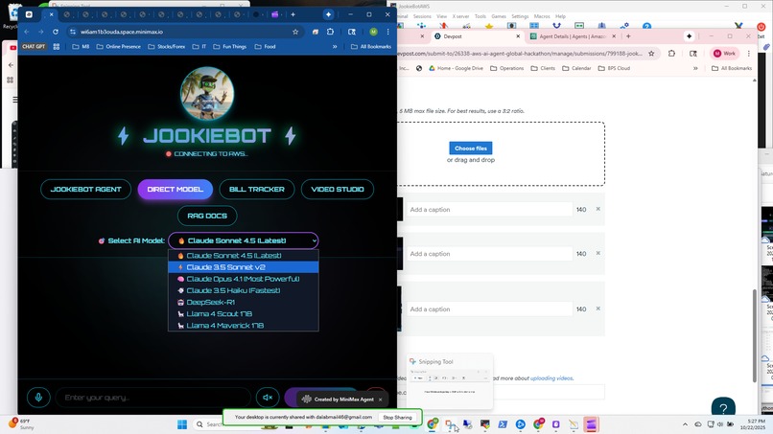Open the BPS Cloud bookmark folder
The width and height of the screenshot is (773, 434).
click(614, 68)
